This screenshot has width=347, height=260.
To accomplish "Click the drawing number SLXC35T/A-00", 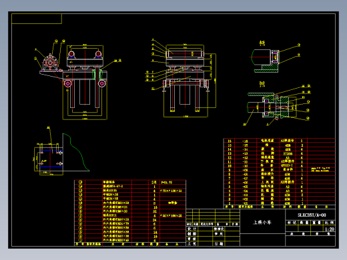I will tap(312, 215).
